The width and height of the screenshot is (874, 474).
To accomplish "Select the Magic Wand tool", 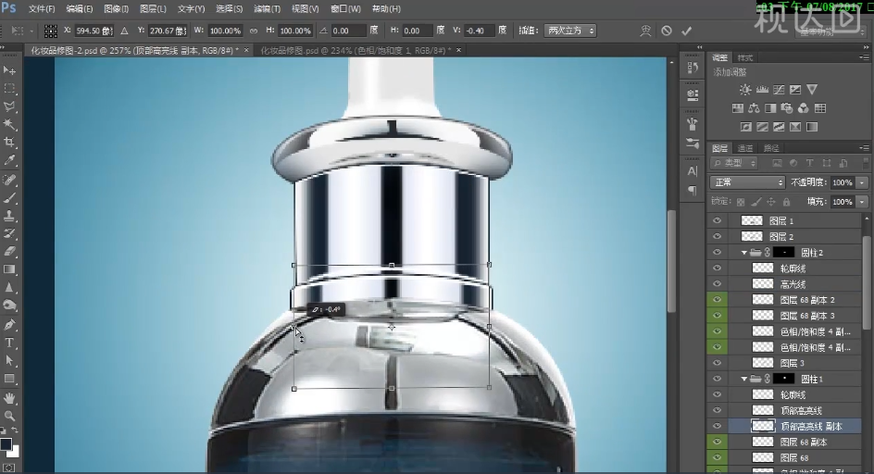I will [x=9, y=124].
